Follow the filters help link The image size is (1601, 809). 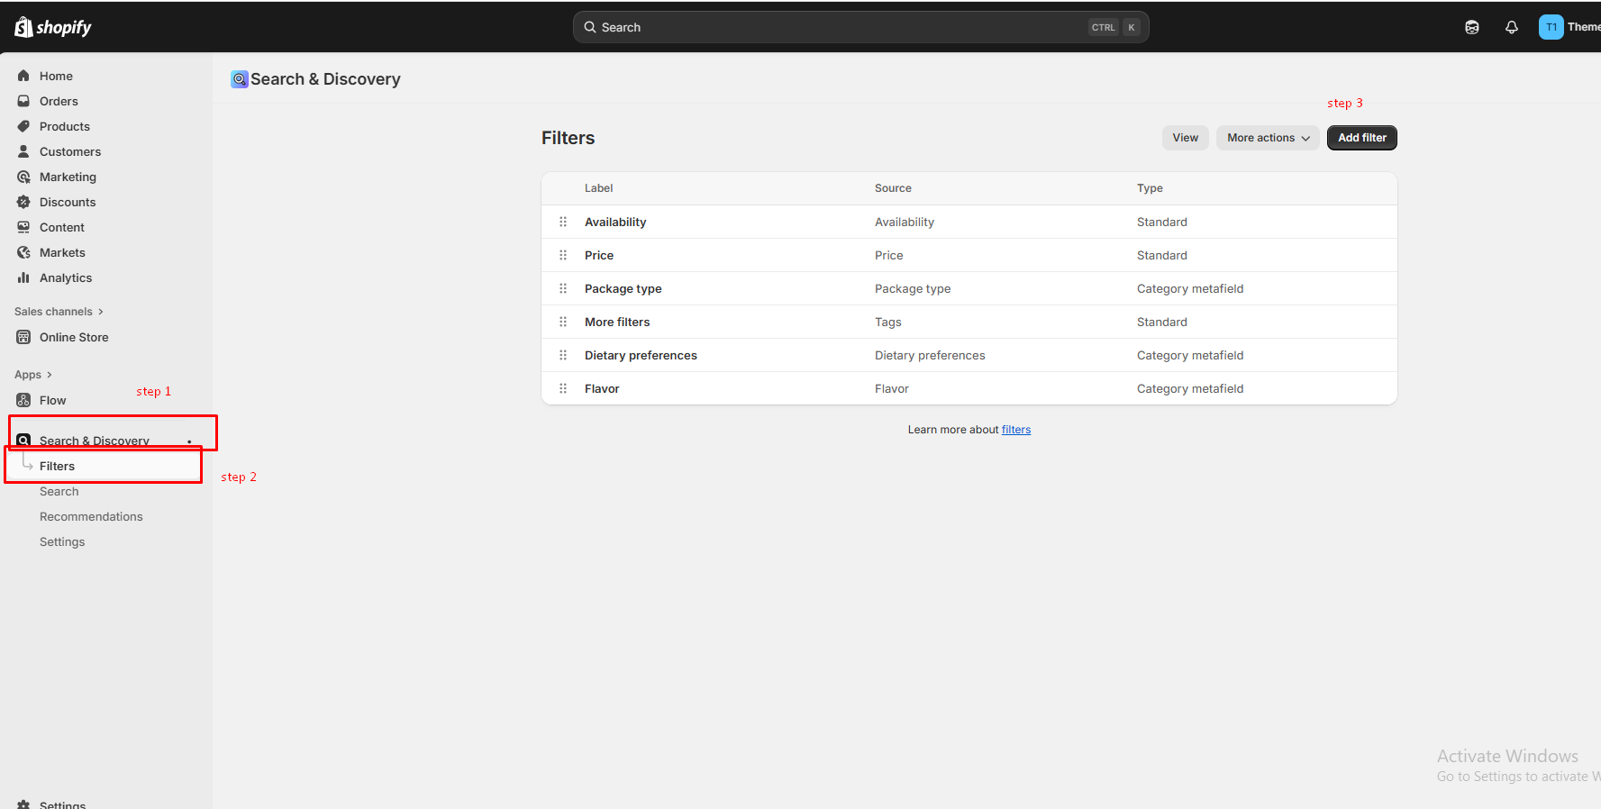pyautogui.click(x=1015, y=430)
